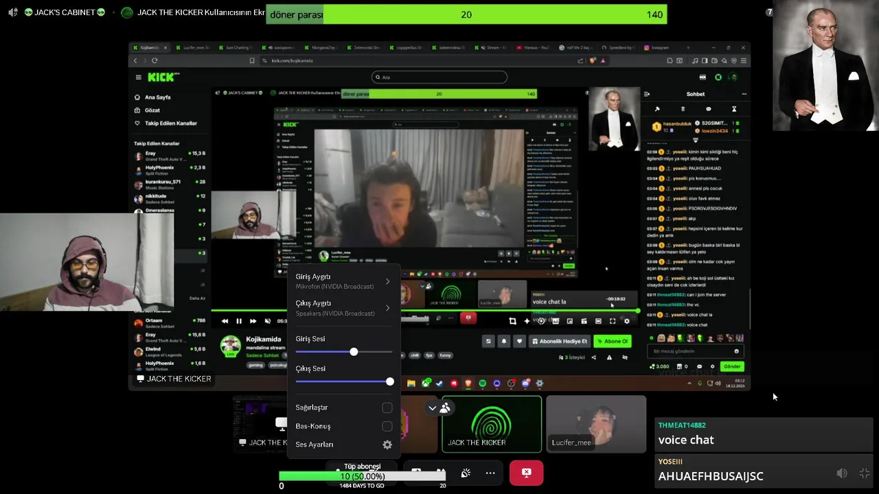The height and width of the screenshot is (494, 879).
Task: Open the Kick hamburger menu
Action: pyautogui.click(x=138, y=78)
